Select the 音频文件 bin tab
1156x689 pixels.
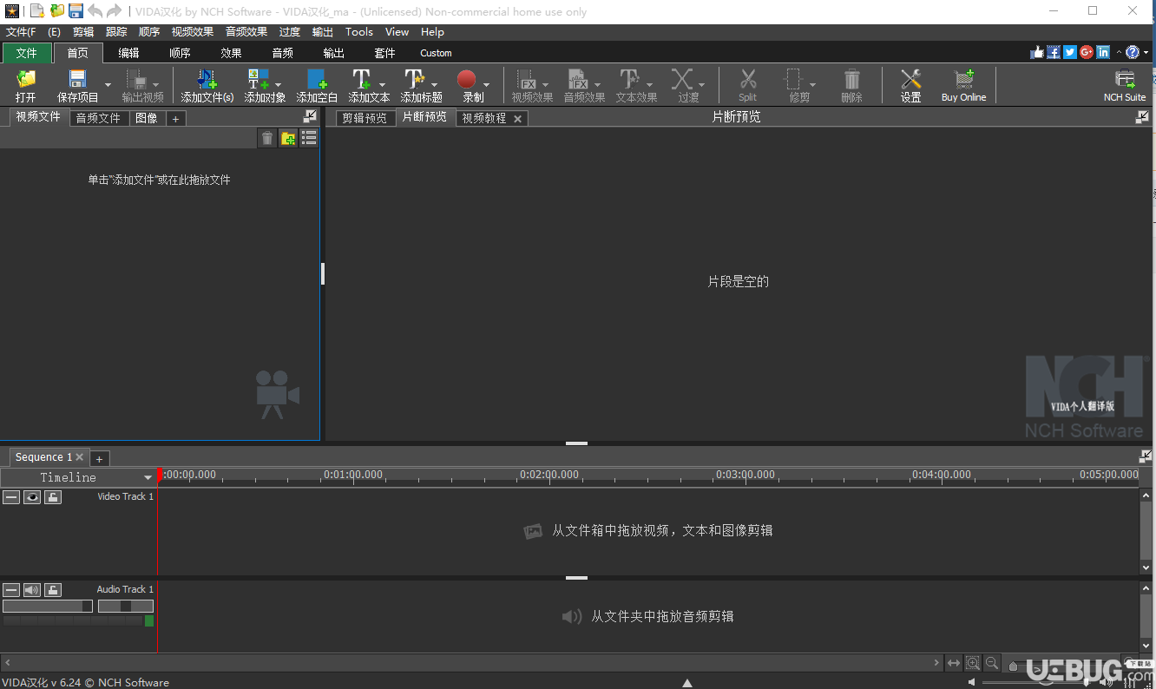[98, 118]
